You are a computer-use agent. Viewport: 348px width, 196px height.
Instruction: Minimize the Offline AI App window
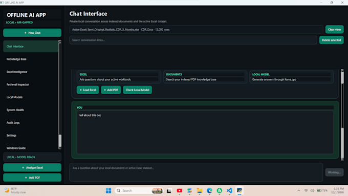pos(321,3)
